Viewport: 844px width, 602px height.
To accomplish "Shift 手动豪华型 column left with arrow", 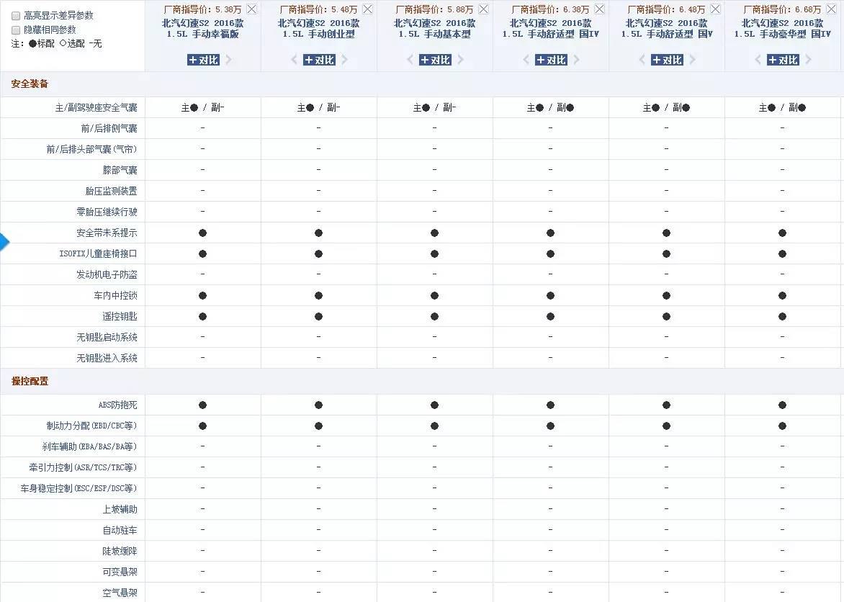I will (x=758, y=60).
